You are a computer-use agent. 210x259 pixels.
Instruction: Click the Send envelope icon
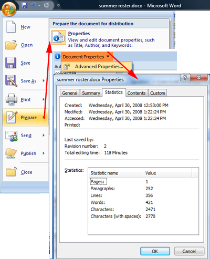[12, 136]
